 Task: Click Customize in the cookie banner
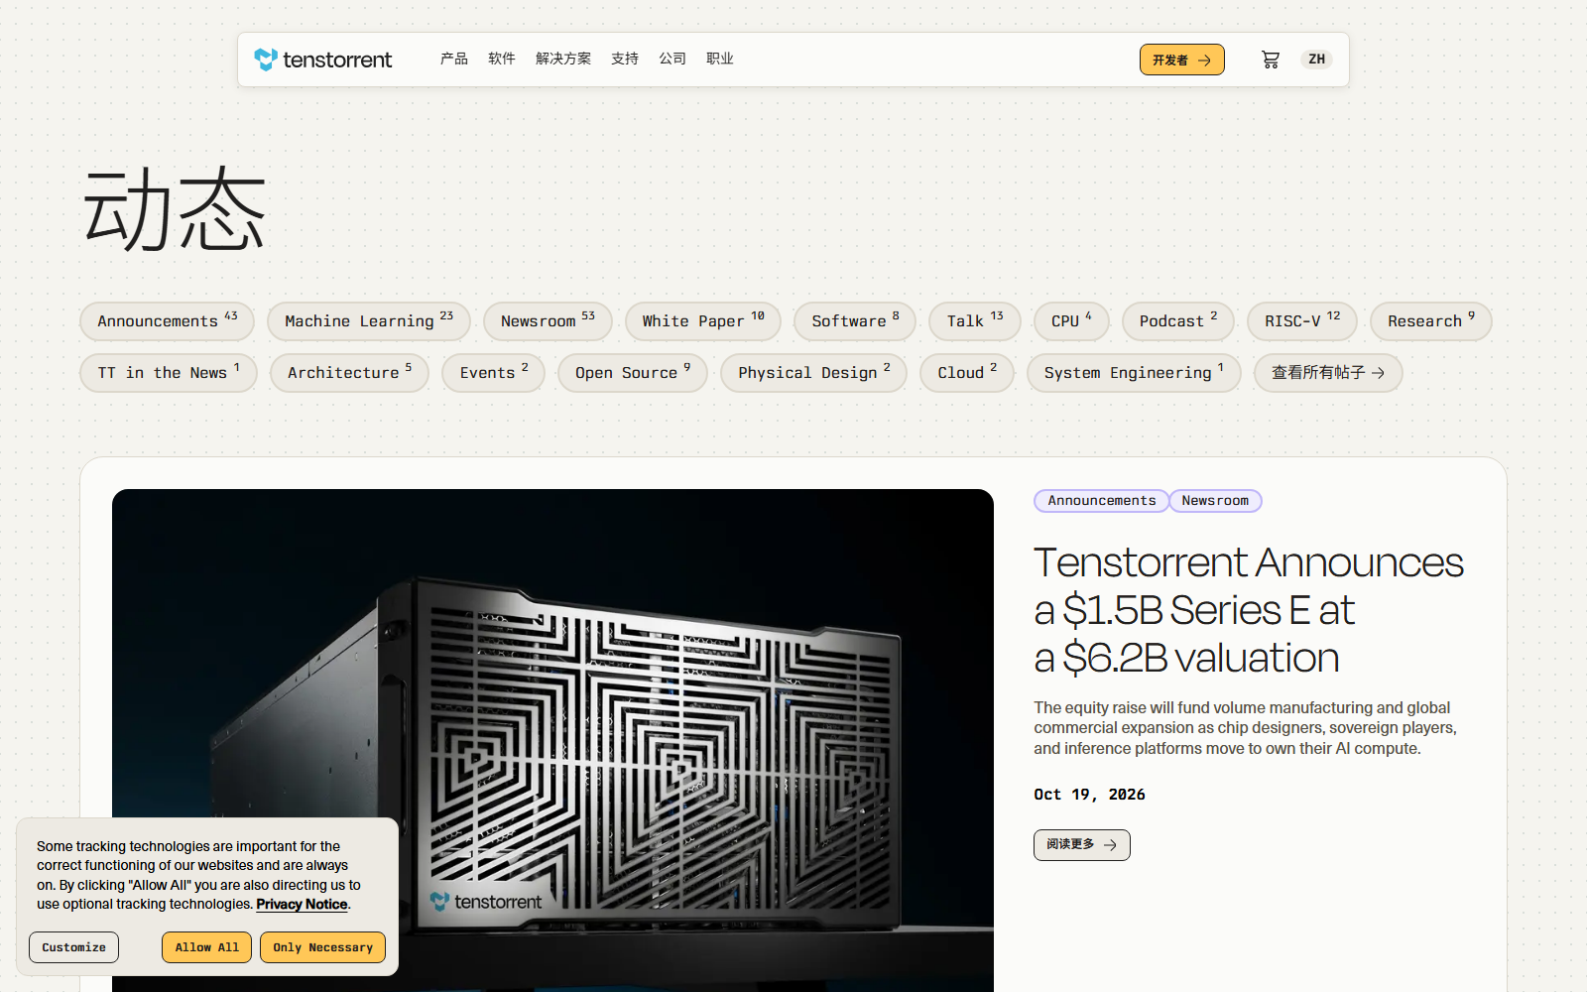pos(73,947)
